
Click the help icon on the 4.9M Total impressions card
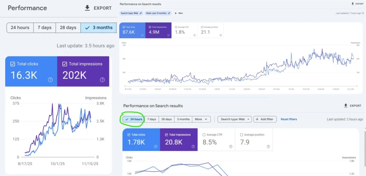coord(168,35)
